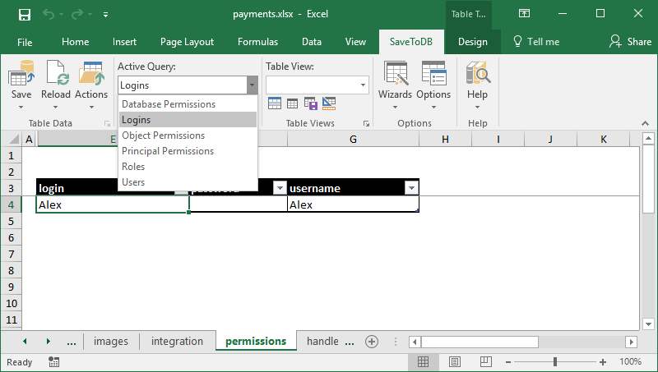658x372 pixels.
Task: Click the quick access Save floppy icon
Action: 25,14
